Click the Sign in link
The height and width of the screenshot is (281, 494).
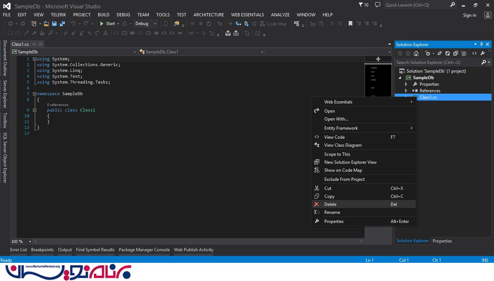pyautogui.click(x=469, y=15)
